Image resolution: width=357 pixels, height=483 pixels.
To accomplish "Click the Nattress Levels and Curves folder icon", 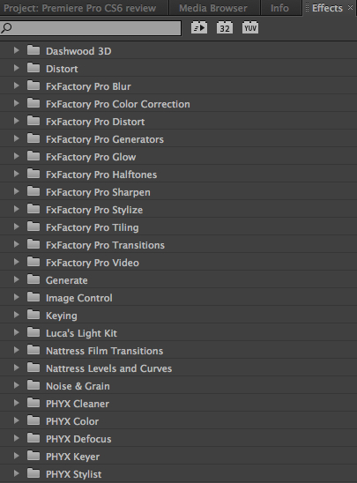I will 33,368.
